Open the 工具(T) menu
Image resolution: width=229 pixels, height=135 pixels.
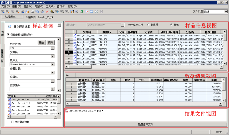[x=50, y=6]
